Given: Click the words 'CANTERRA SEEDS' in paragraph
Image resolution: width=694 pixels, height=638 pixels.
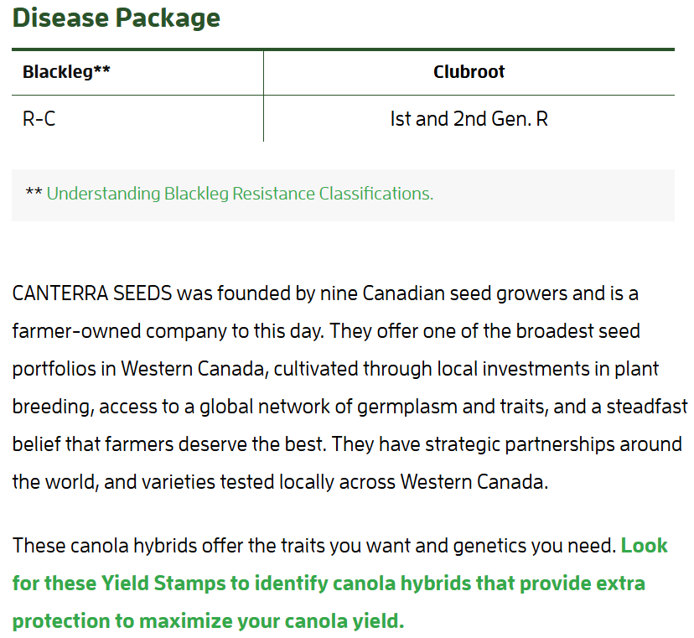Looking at the screenshot, I should click(92, 293).
